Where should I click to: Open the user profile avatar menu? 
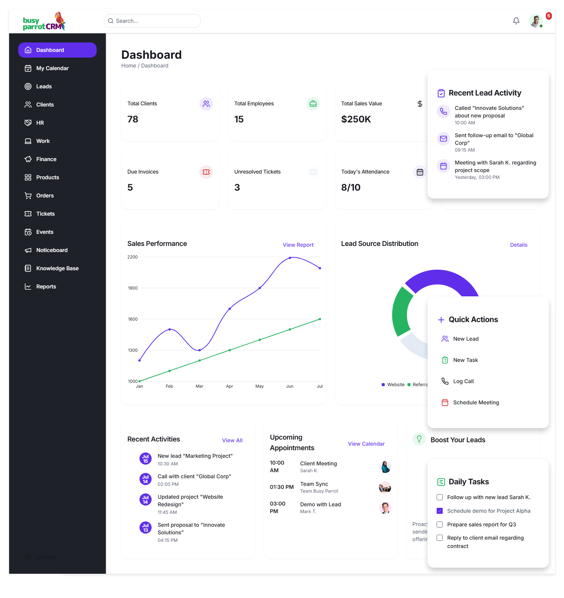point(536,21)
